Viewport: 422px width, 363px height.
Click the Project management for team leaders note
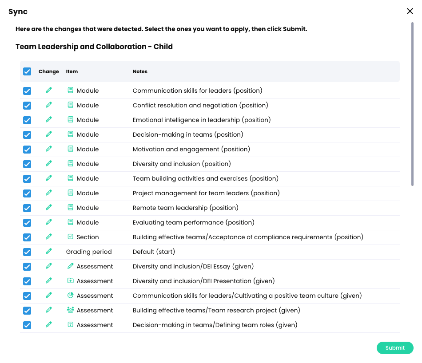point(206,193)
